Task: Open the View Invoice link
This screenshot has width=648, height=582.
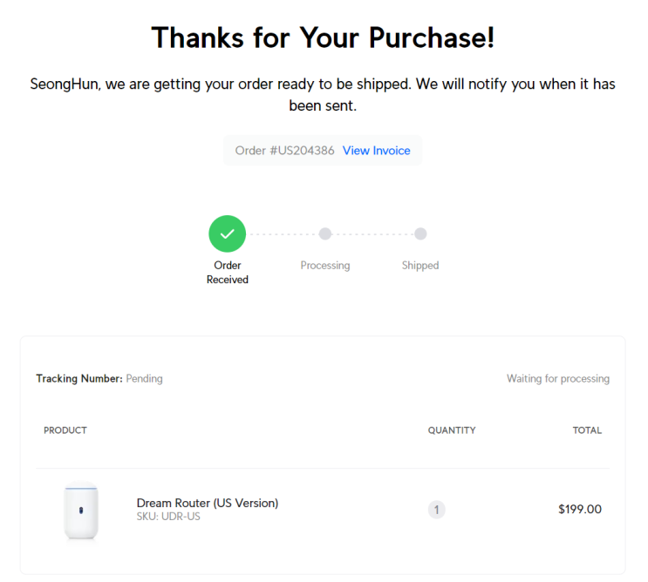Action: [x=376, y=151]
